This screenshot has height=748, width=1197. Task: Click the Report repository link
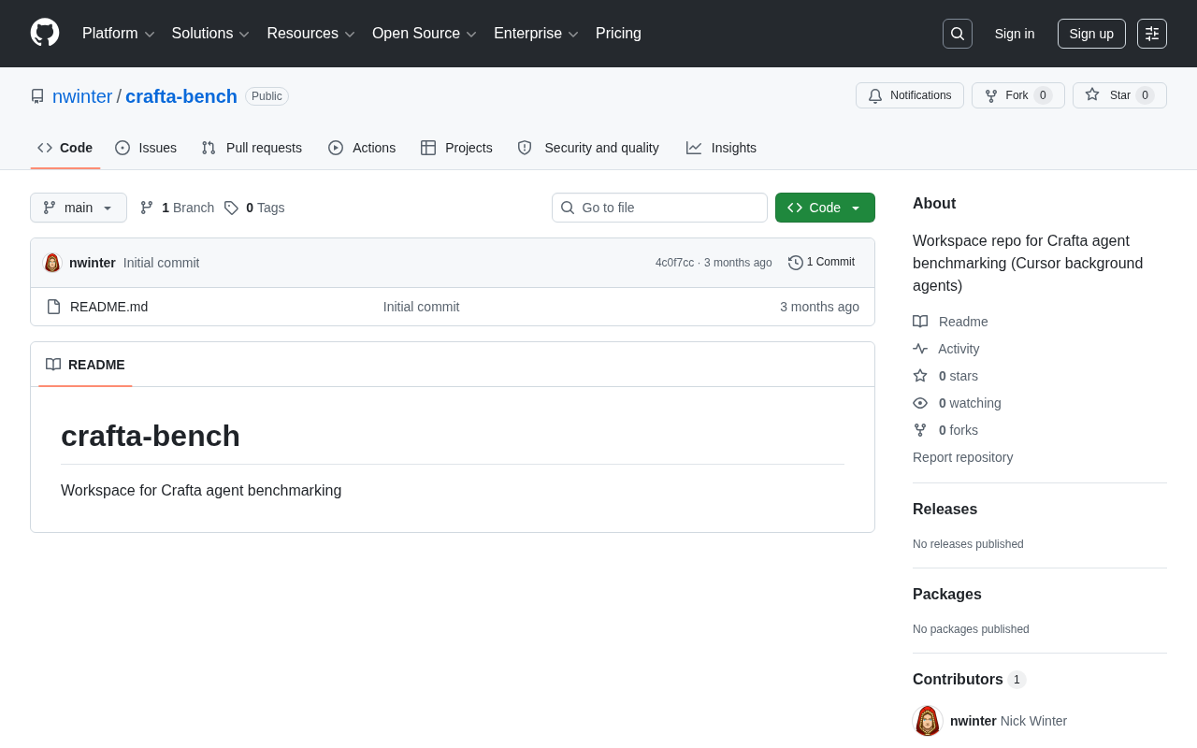[x=962, y=457]
